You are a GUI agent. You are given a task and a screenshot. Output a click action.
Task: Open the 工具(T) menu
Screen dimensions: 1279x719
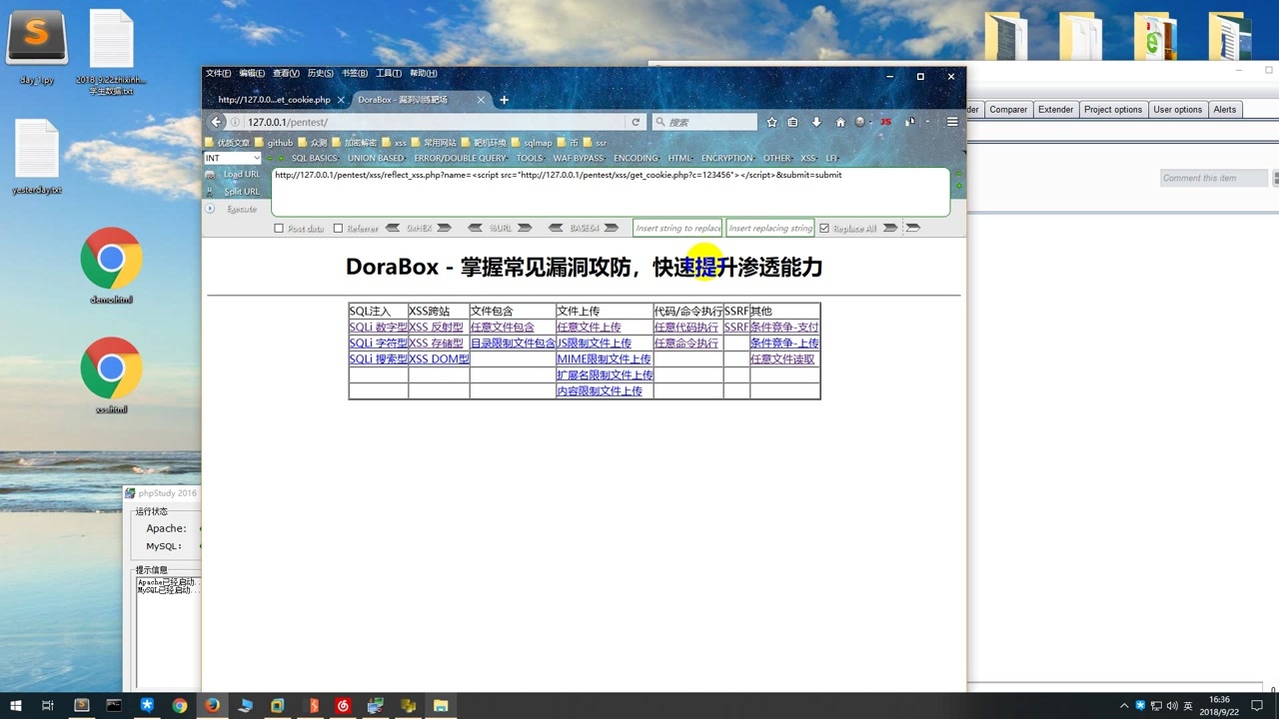pos(389,74)
